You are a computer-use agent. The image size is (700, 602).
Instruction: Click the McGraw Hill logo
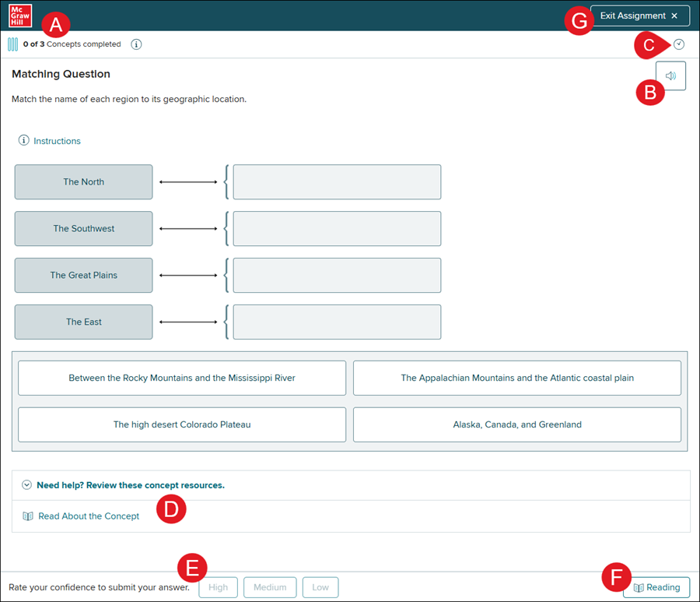coord(20,16)
